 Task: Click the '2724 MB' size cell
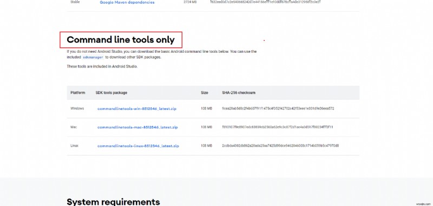click(190, 2)
